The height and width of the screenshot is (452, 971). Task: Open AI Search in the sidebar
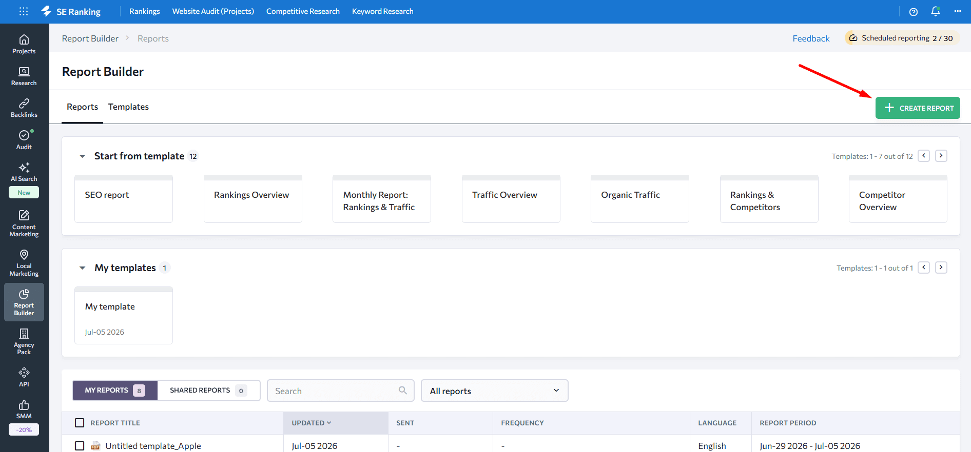(x=24, y=172)
